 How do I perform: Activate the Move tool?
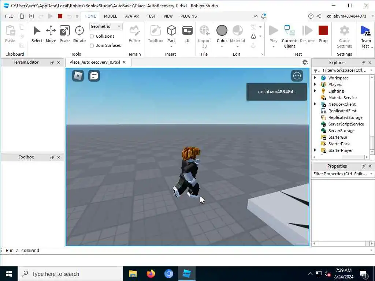(x=51, y=34)
